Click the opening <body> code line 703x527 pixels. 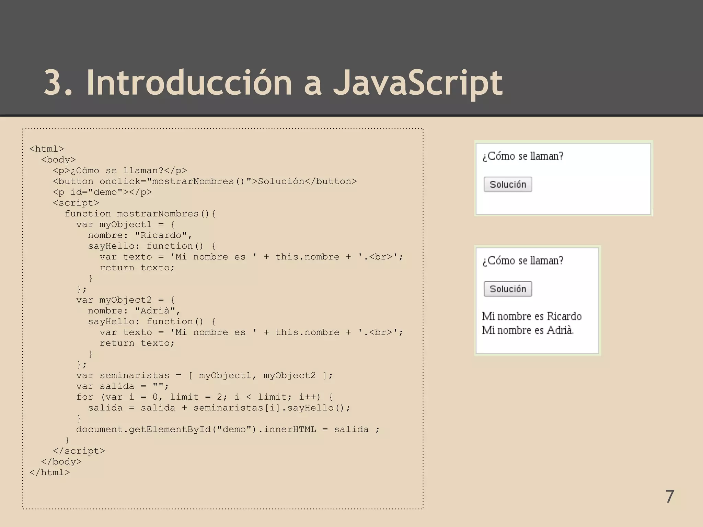coord(58,160)
